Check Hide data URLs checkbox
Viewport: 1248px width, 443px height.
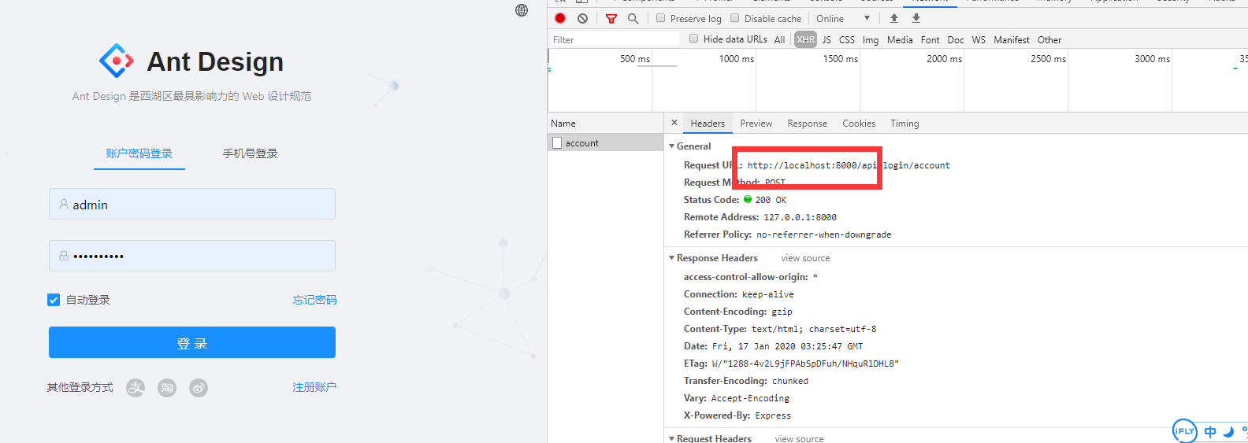tap(693, 39)
